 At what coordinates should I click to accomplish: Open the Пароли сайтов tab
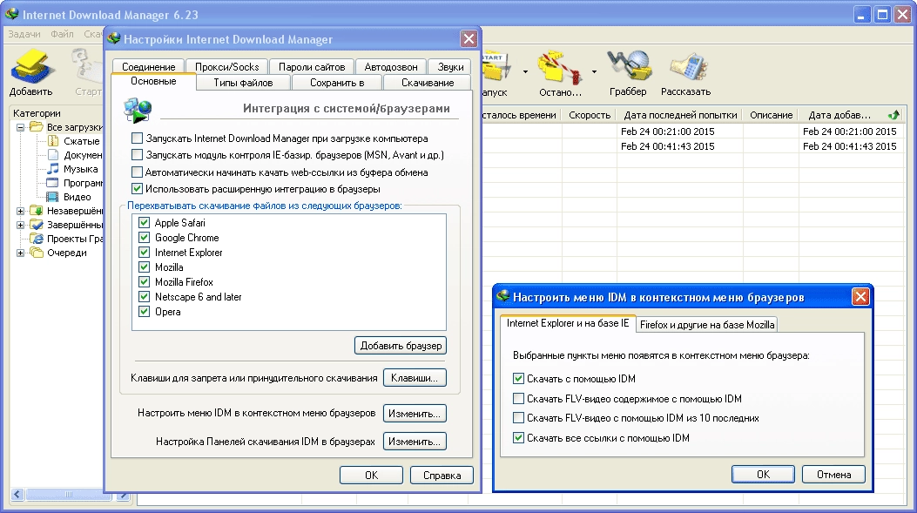[312, 67]
